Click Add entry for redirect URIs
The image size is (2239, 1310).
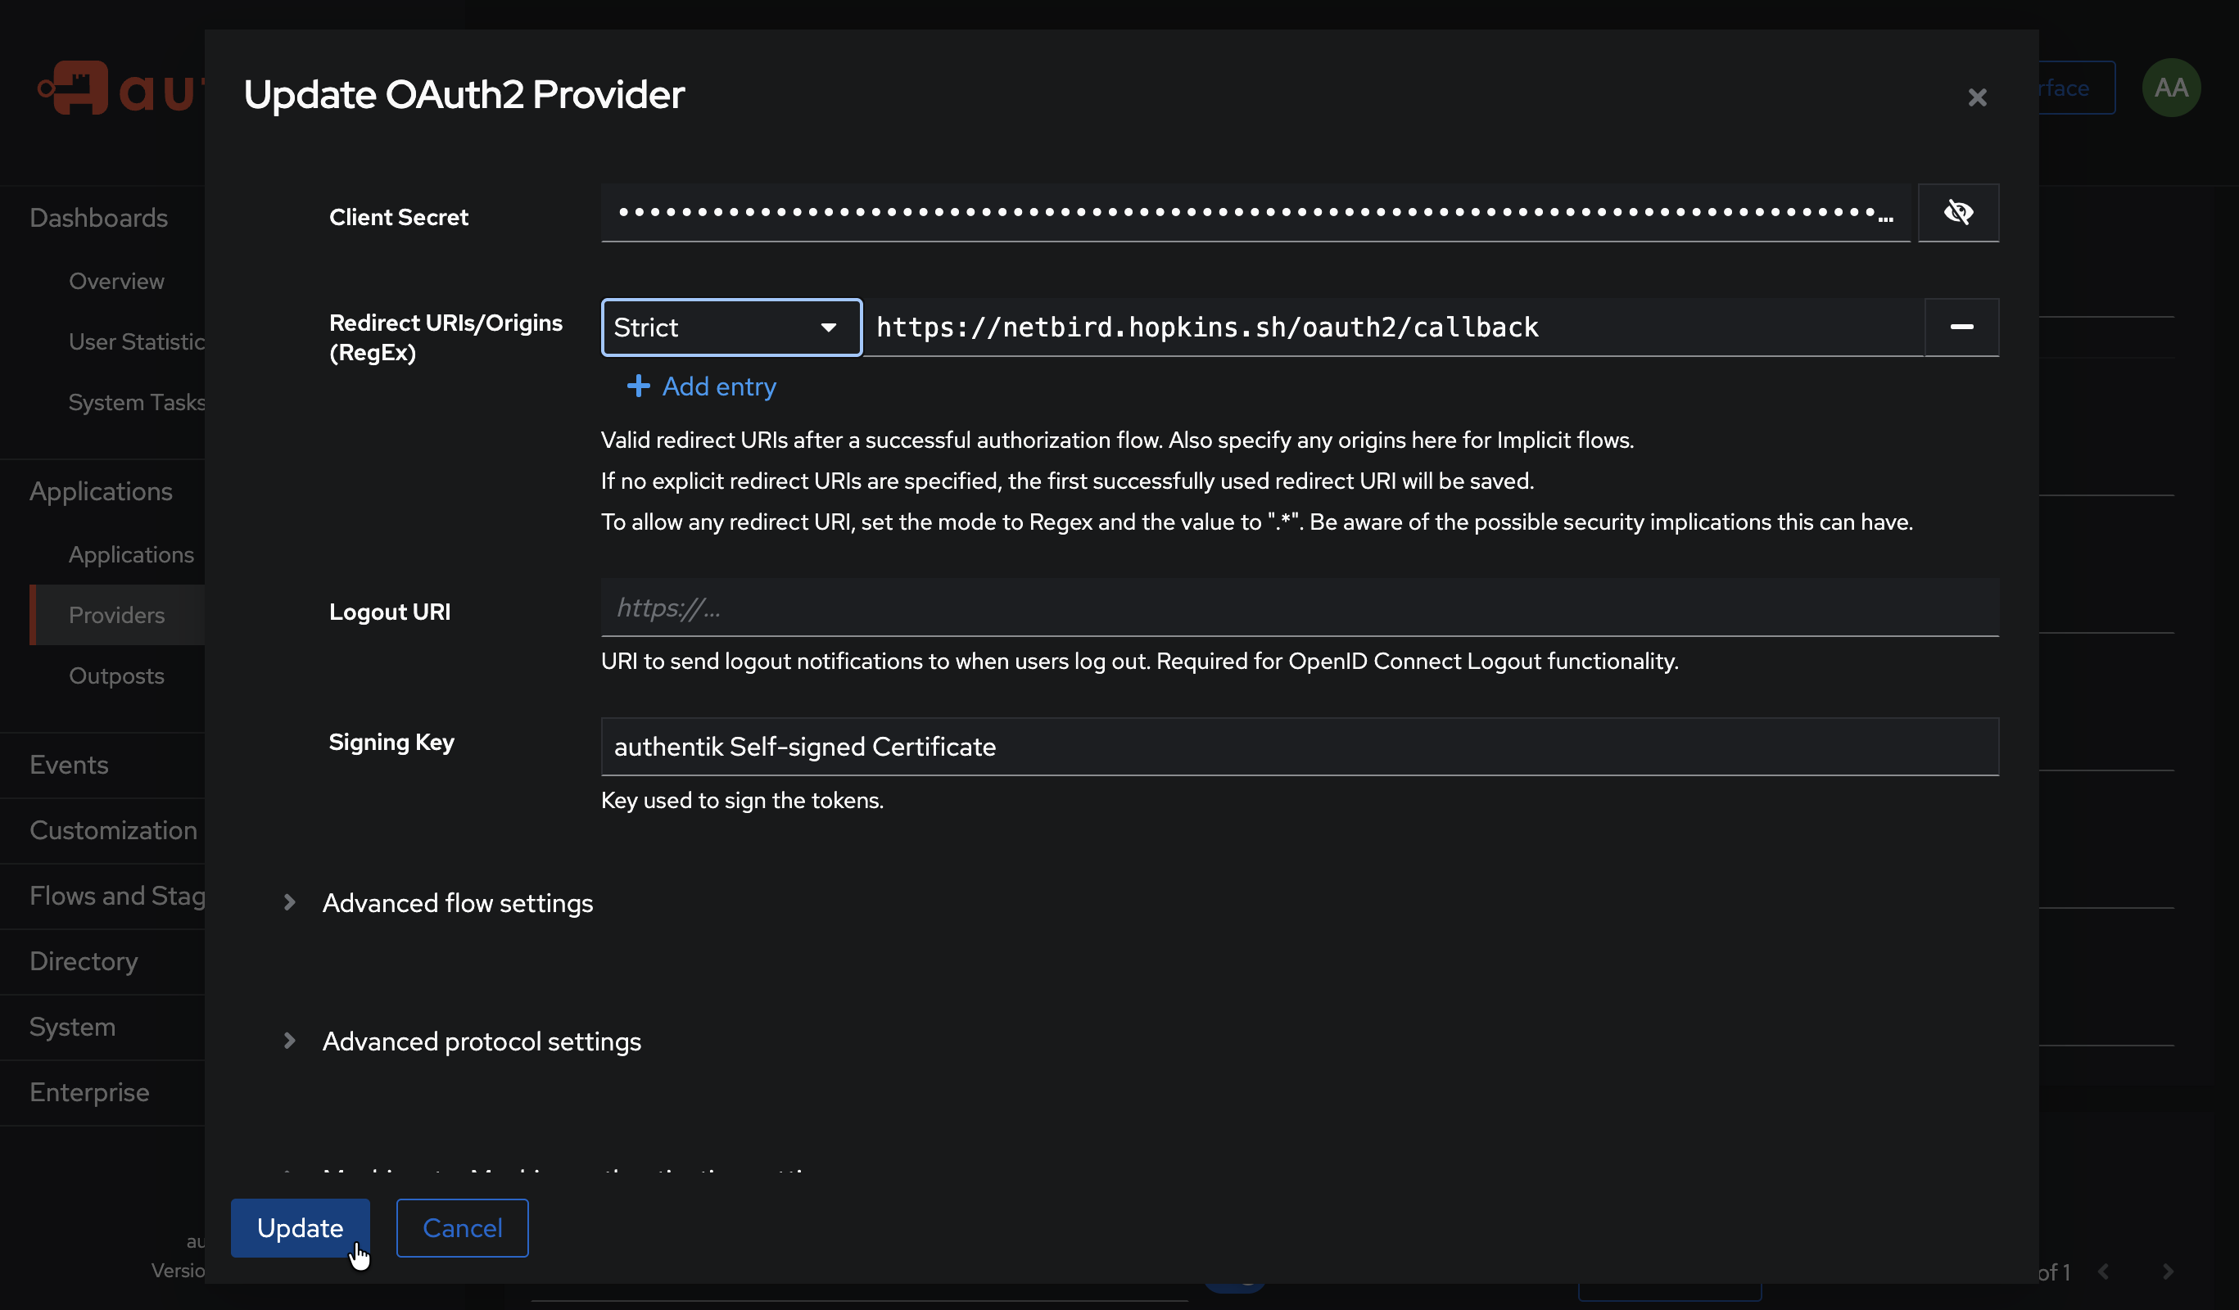click(x=701, y=387)
